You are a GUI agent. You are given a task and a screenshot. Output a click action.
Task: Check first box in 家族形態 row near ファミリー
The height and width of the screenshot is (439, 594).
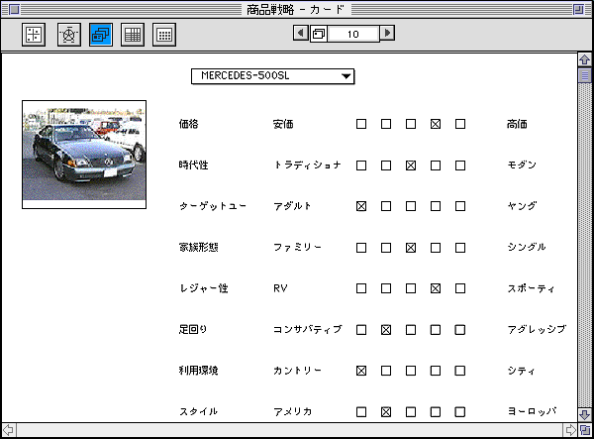[x=361, y=248]
